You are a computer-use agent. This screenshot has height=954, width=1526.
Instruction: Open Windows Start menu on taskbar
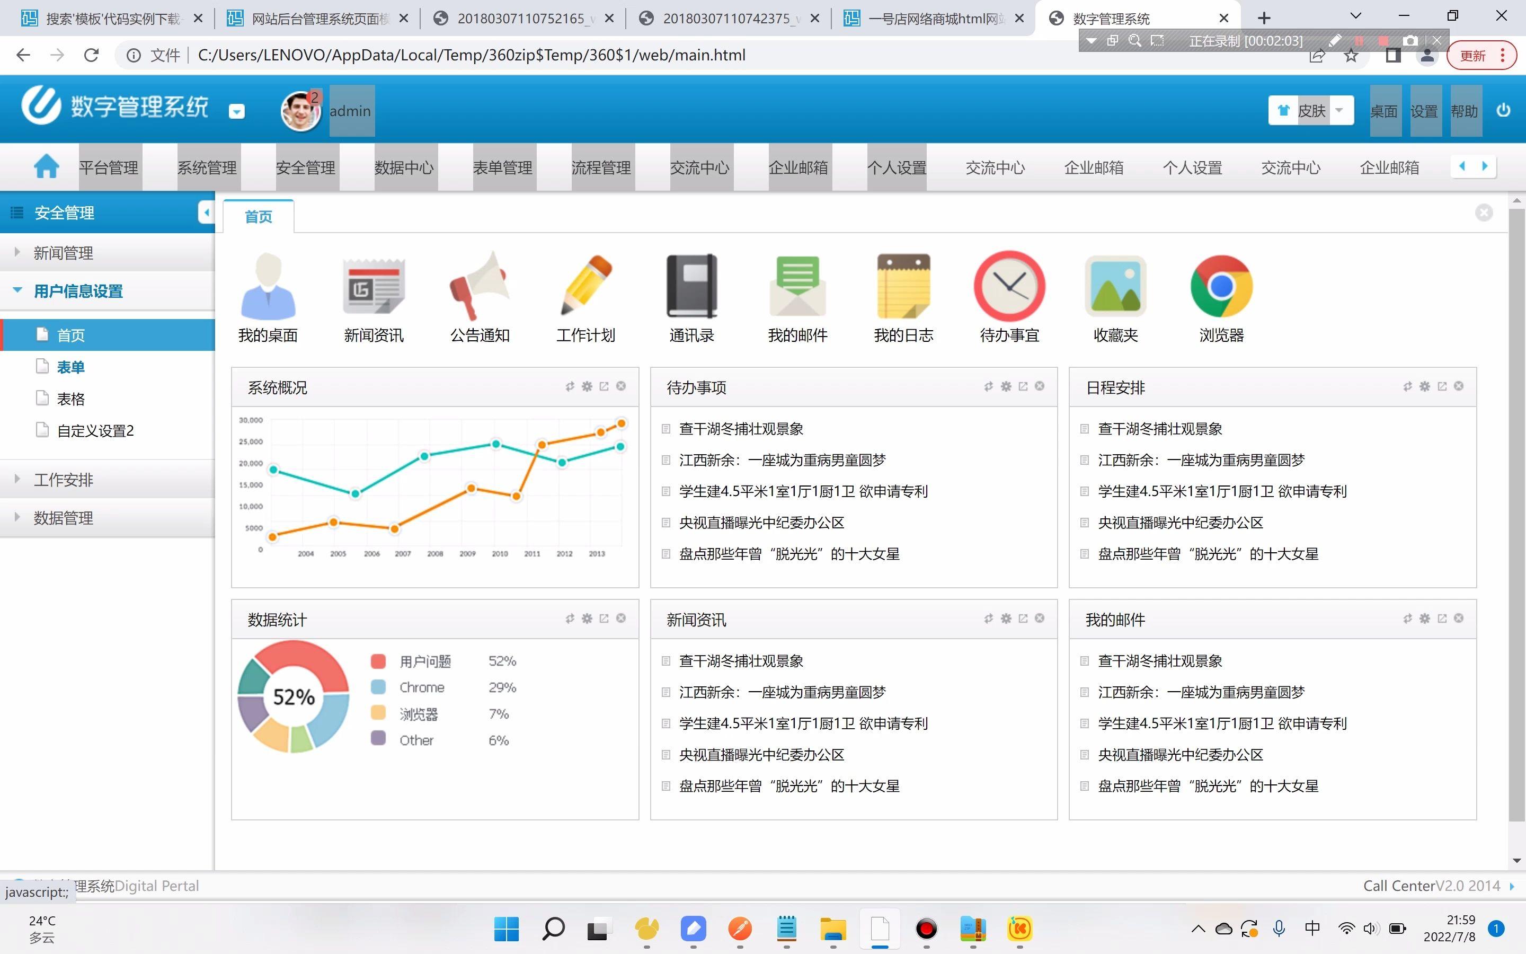(x=507, y=929)
